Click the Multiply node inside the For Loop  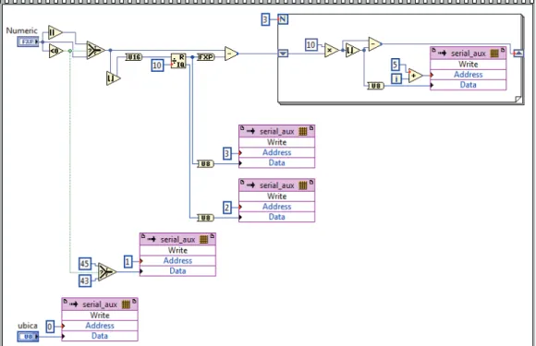coord(331,50)
